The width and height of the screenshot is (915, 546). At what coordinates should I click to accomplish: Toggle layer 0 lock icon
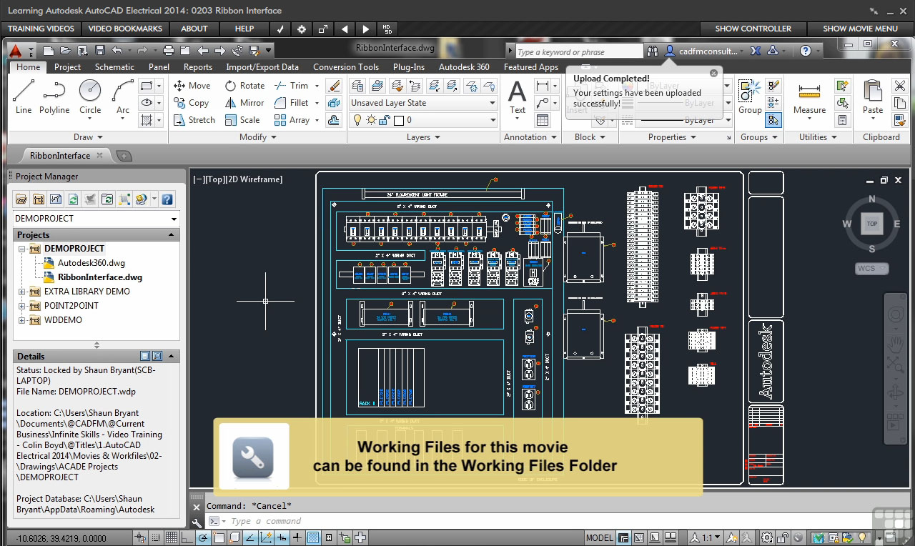tap(383, 120)
